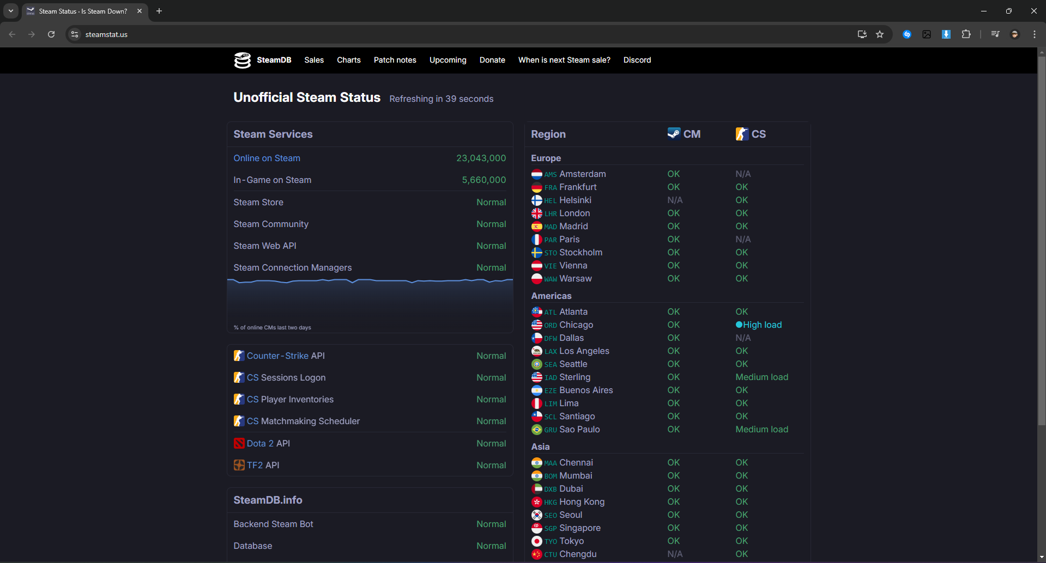
Task: Open the Upcoming nav item
Action: point(448,60)
